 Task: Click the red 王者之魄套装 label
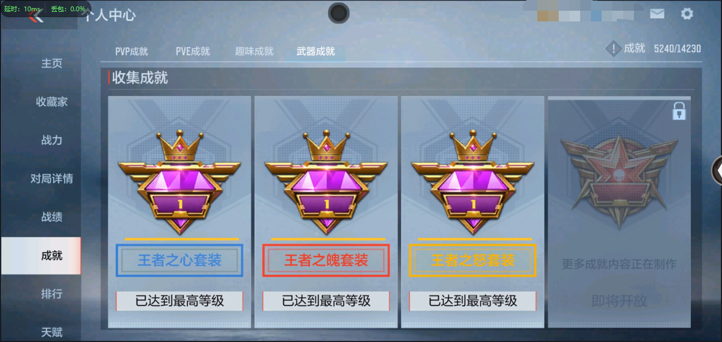pos(326,261)
